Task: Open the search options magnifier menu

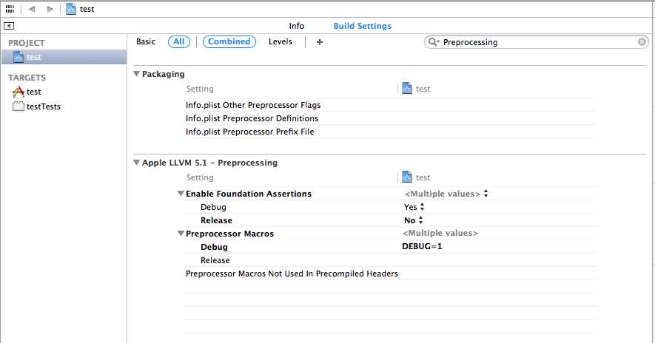Action: coord(434,41)
